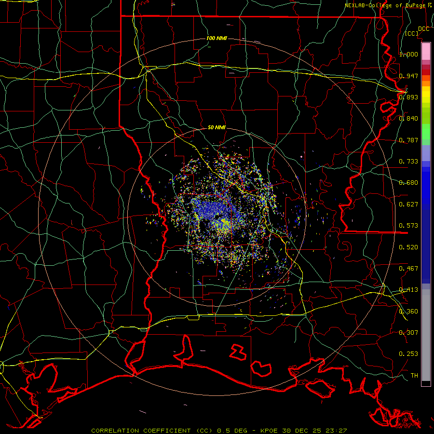
Task: Click the 0.467 scale value
Action: (408, 269)
